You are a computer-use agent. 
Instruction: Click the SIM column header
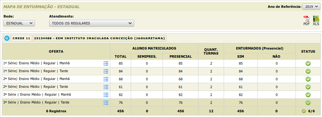coord(240,56)
